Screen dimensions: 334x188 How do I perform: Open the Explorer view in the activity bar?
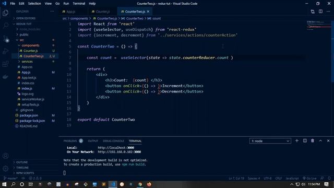(x=6, y=13)
